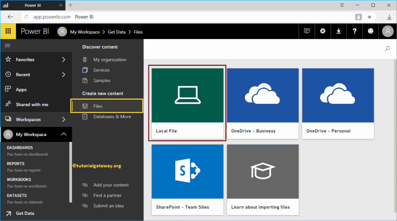Viewport: 397px width, 221px height.
Task: Click the My organization building icon
Action: click(x=85, y=59)
